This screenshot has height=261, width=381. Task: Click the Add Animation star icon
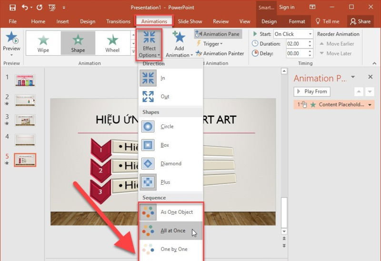click(x=179, y=38)
